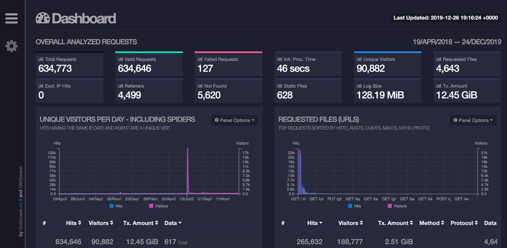Click the chart icon next to Tx. Amount
The width and height of the screenshot is (507, 248).
click(440, 86)
